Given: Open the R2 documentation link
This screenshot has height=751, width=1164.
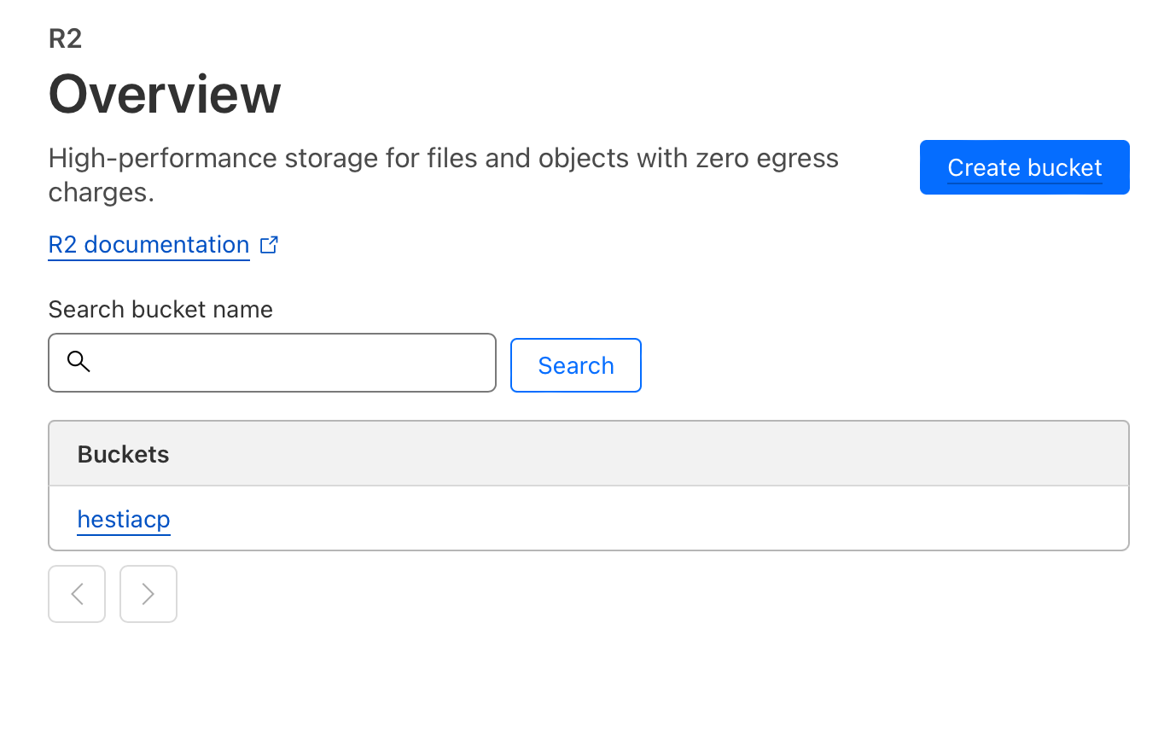Looking at the screenshot, I should pos(148,245).
